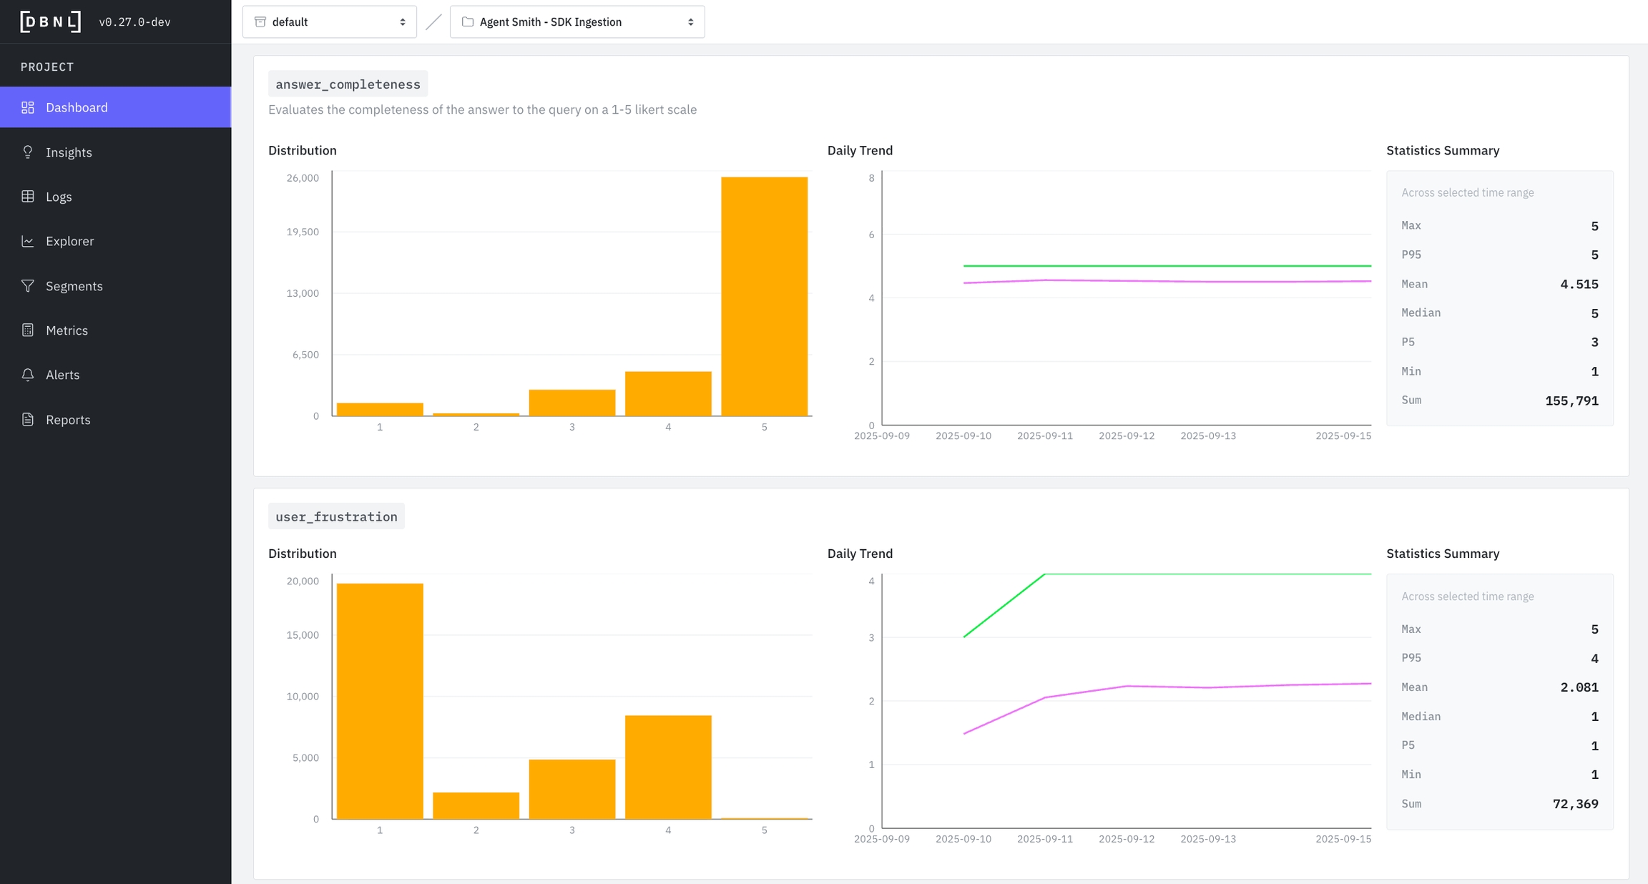Click the project dropdown's up-down arrows
The width and height of the screenshot is (1648, 884).
pos(690,22)
